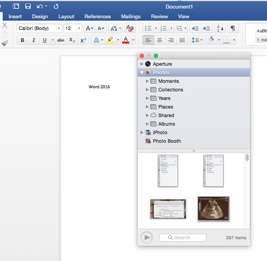The height and width of the screenshot is (261, 267).
Task: Expand the Moments folder in Photos
Action: (148, 81)
